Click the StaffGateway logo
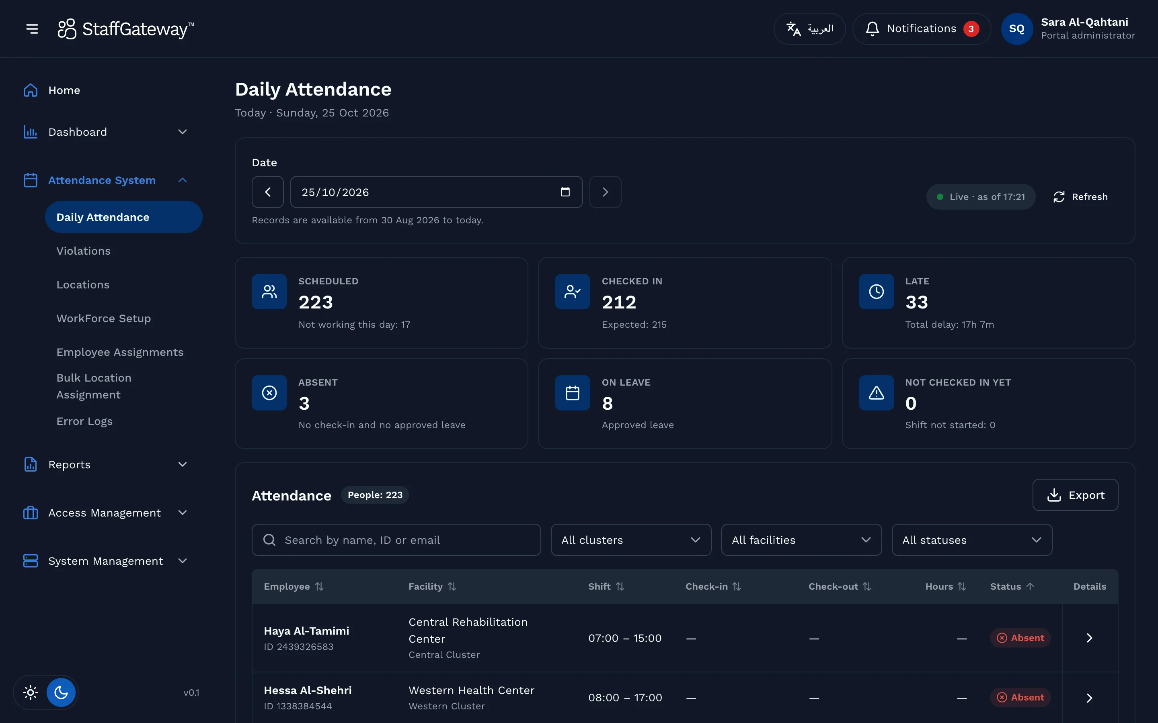The height and width of the screenshot is (723, 1158). (126, 29)
